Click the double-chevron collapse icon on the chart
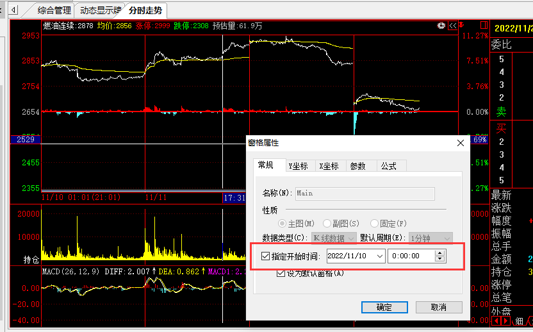The width and height of the screenshot is (533, 332). click(452, 26)
